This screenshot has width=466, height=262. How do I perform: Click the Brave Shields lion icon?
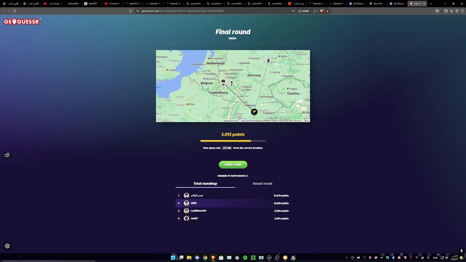(x=321, y=11)
